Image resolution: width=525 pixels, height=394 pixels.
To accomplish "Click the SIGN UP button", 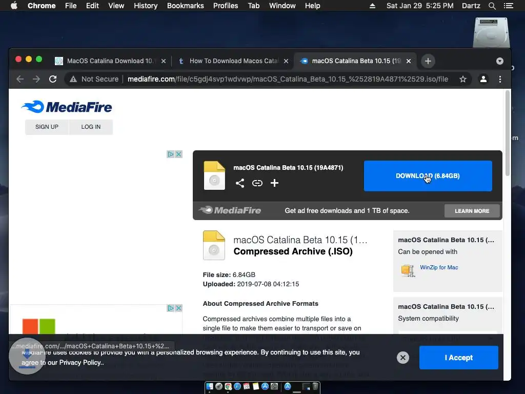I will click(x=47, y=127).
